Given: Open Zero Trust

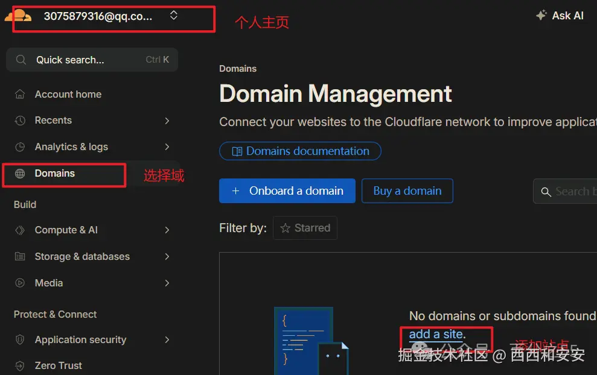Looking at the screenshot, I should (x=59, y=365).
